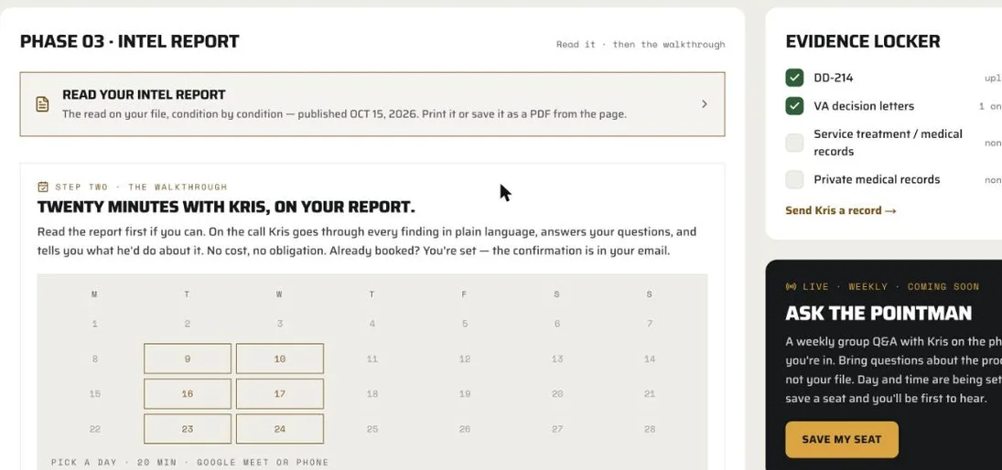Screen dimensions: 1002x470
Task: Choose day 24 on the calendar
Action: (280, 429)
